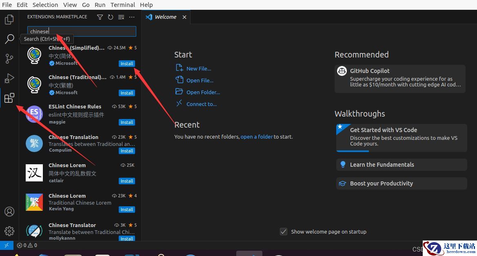Select Kevin Yang Chinese Lorem icon

pyautogui.click(x=34, y=202)
